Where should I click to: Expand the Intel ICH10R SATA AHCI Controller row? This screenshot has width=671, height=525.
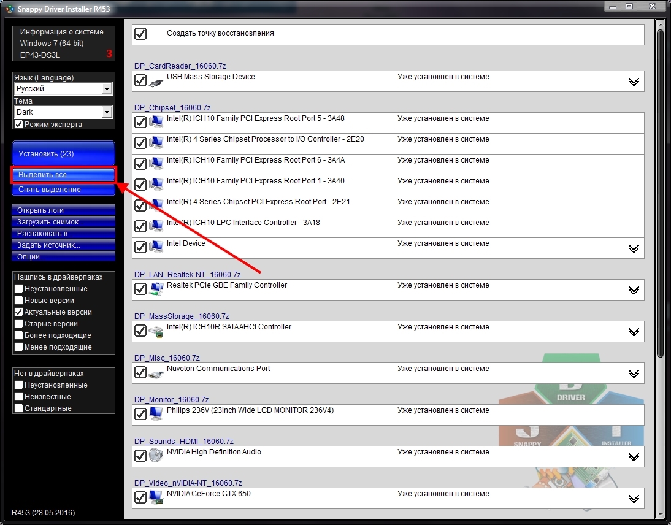click(x=634, y=332)
